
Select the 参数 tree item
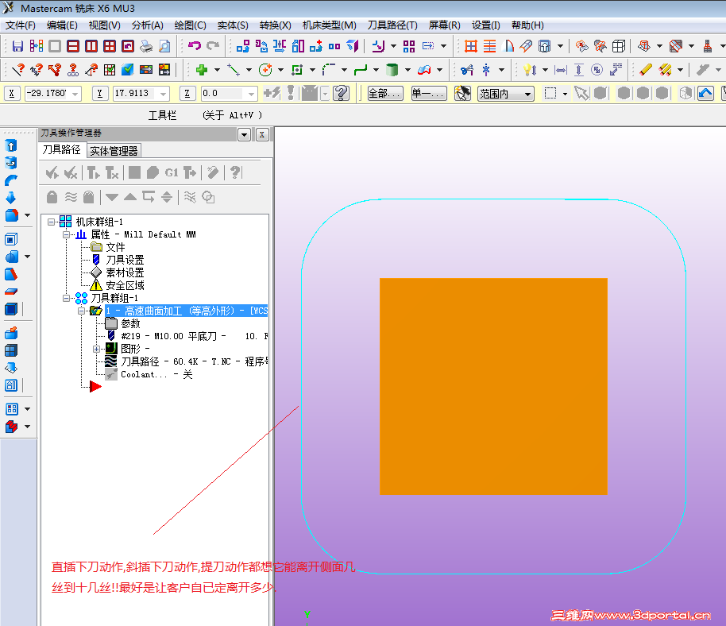[130, 323]
